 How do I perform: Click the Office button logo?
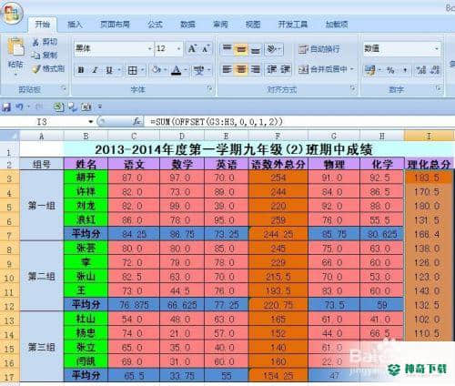pos(12,13)
